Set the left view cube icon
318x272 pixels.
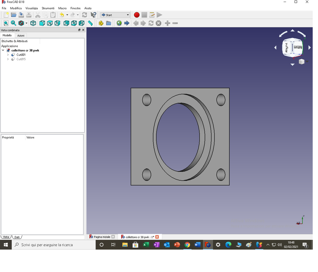coord(81,23)
